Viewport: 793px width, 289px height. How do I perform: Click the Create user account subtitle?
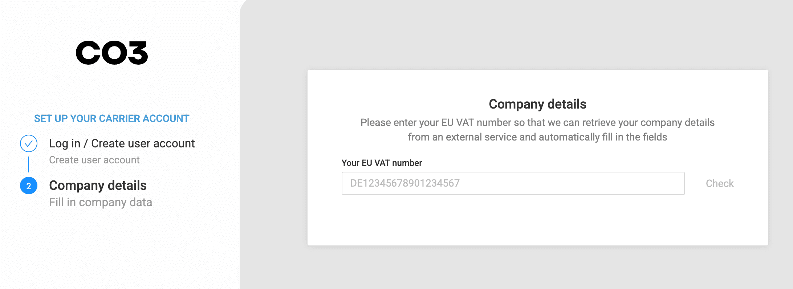tap(94, 160)
